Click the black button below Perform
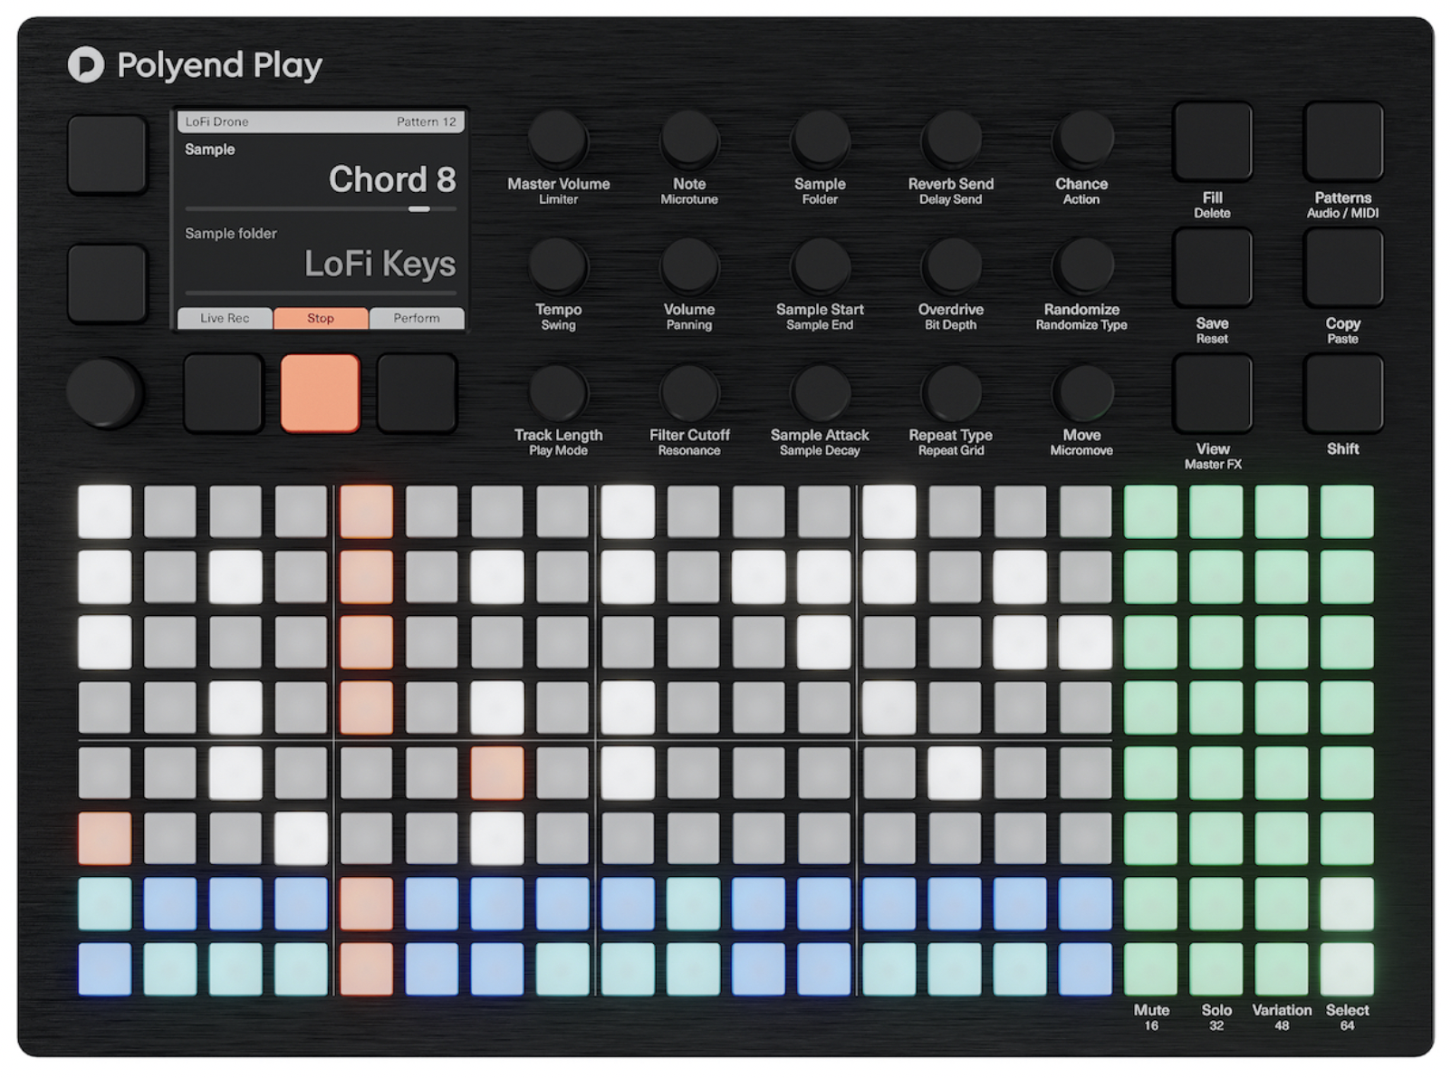The image size is (1451, 1078). pyautogui.click(x=417, y=393)
